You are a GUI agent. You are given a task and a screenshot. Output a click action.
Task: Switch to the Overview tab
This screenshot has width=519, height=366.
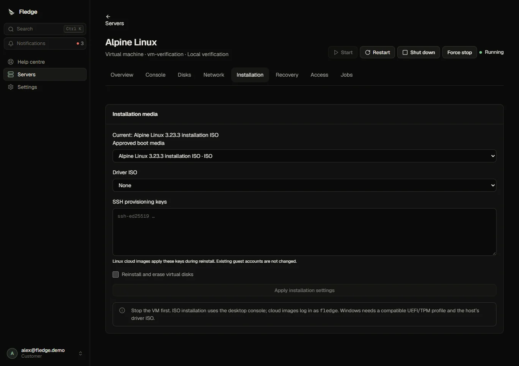[122, 75]
